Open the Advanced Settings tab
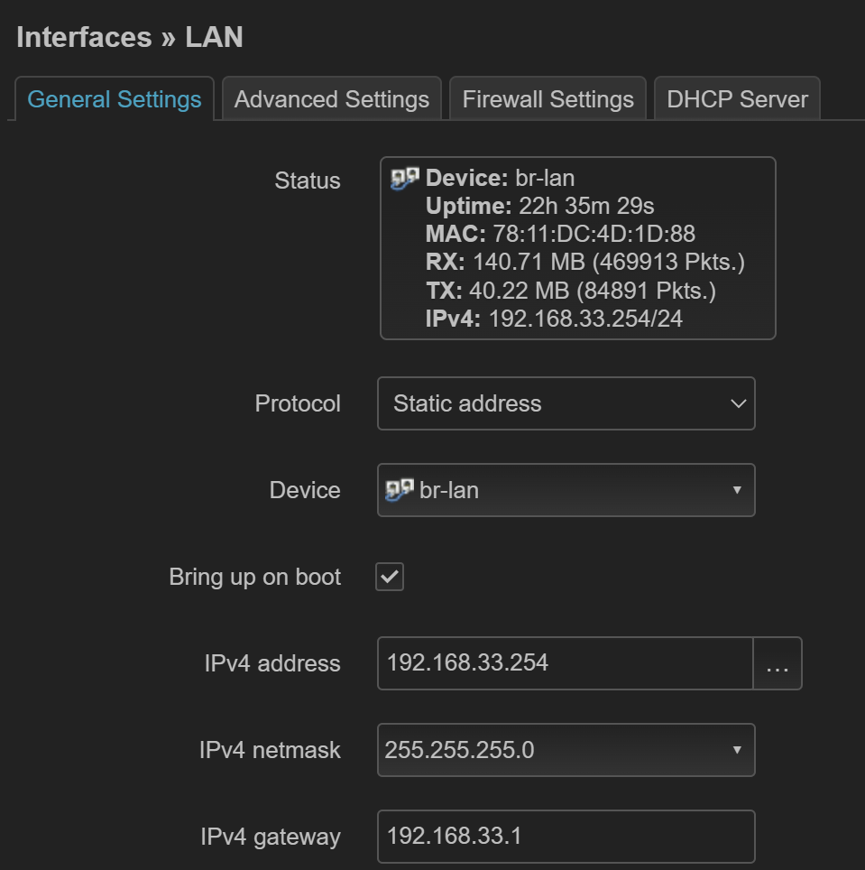This screenshot has width=865, height=870. (332, 99)
